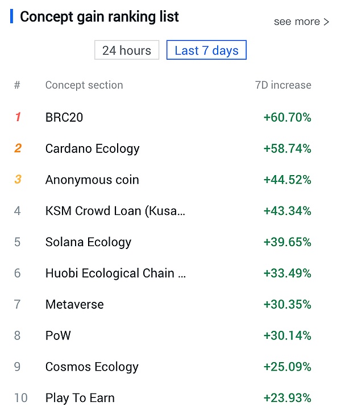Select Cardano Ecology in the list
Image resolution: width=341 pixels, height=415 pixels.
[92, 149]
